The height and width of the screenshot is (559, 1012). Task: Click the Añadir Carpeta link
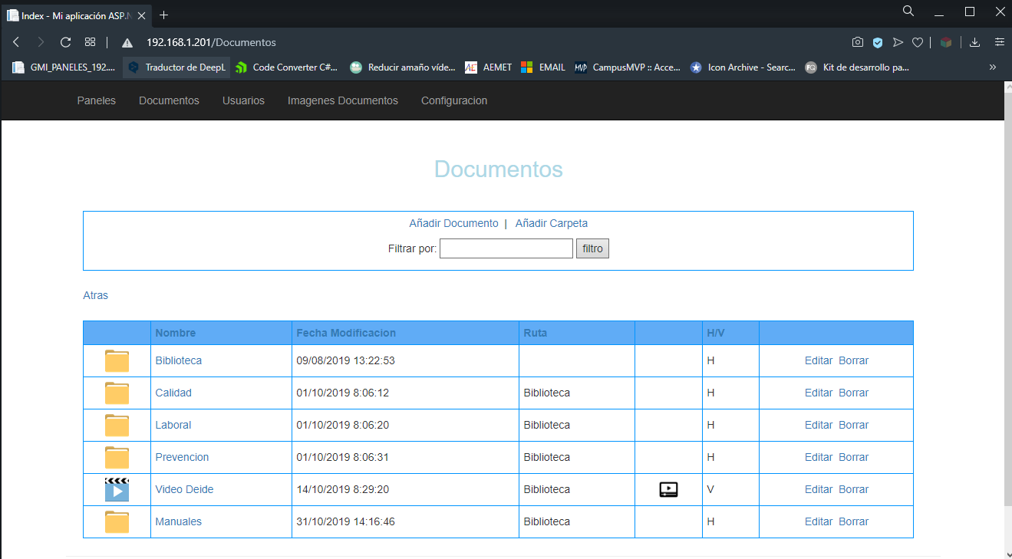click(x=551, y=223)
